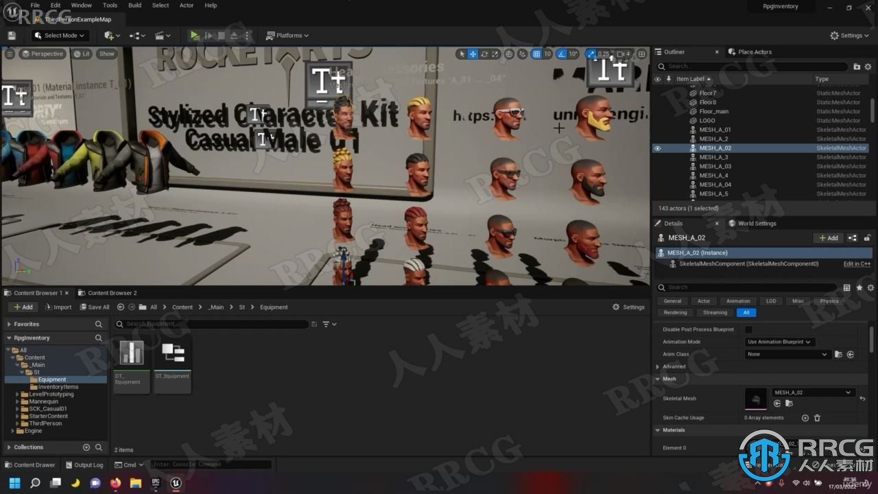Toggle grid snapping in viewport
The width and height of the screenshot is (878, 494).
(536, 54)
